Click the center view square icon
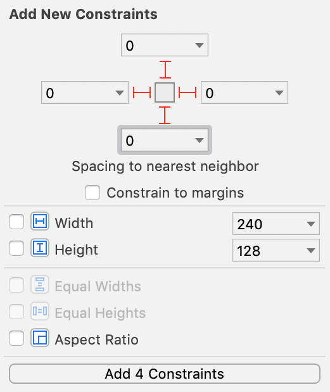330x392 pixels. (165, 92)
